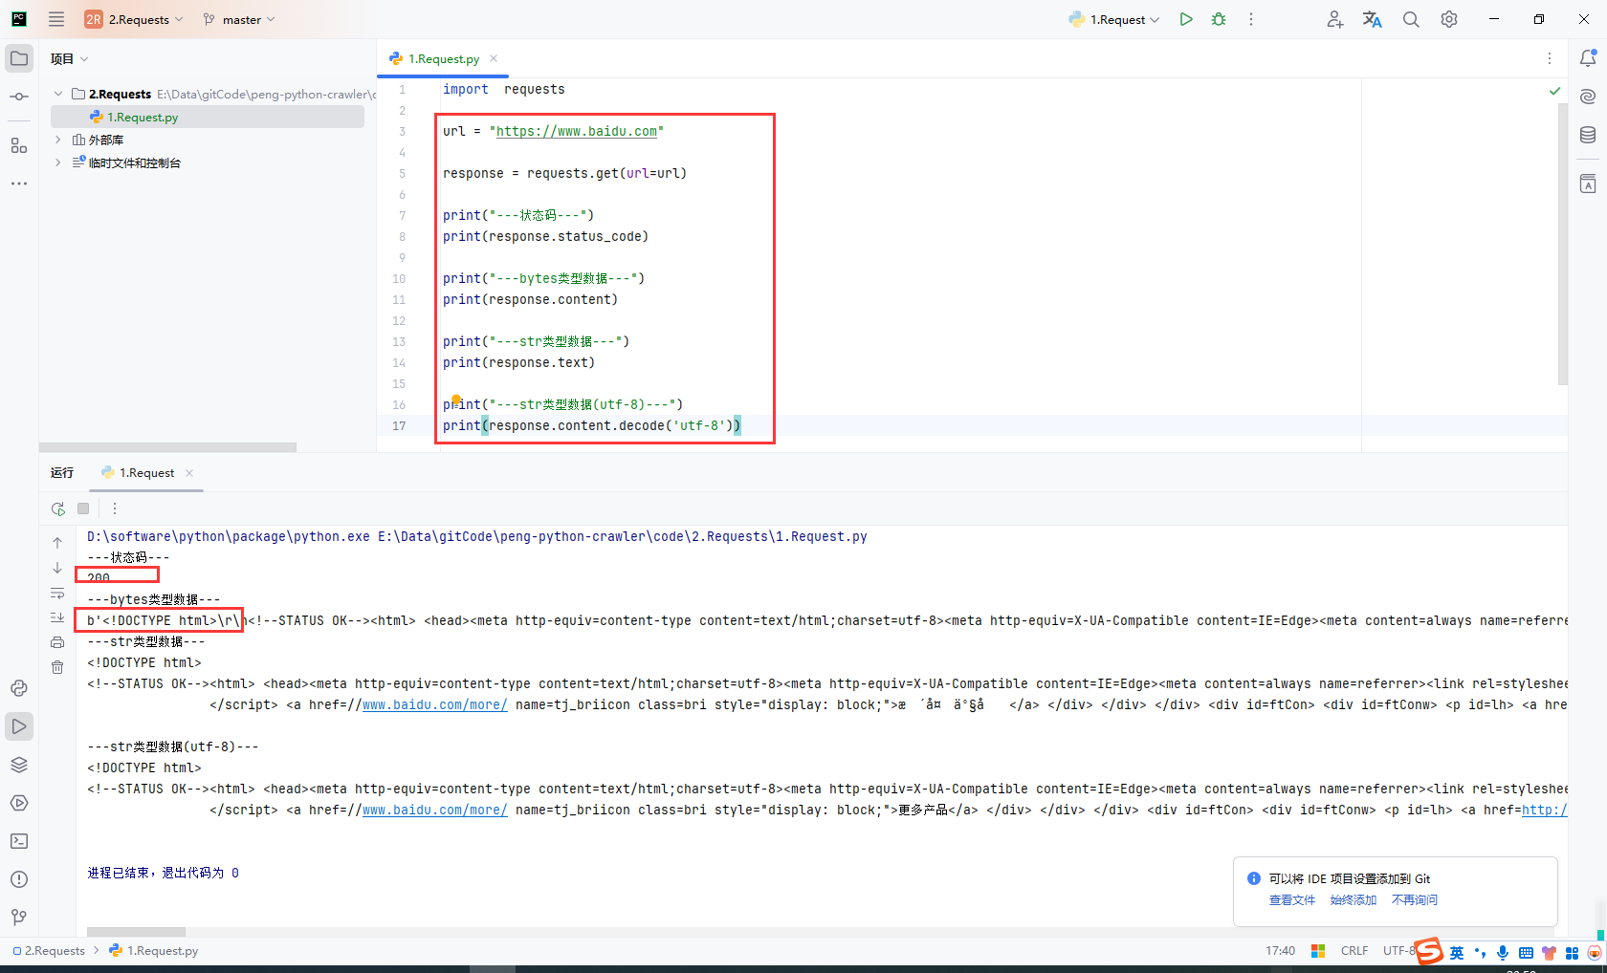Collapse the 2.Requests project folder
Screen dimensions: 1607x973
point(58,94)
